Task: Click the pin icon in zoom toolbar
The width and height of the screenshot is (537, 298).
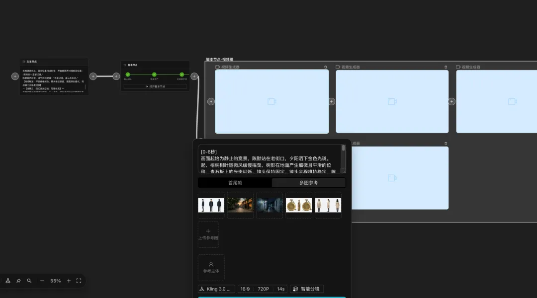Action: 18,281
